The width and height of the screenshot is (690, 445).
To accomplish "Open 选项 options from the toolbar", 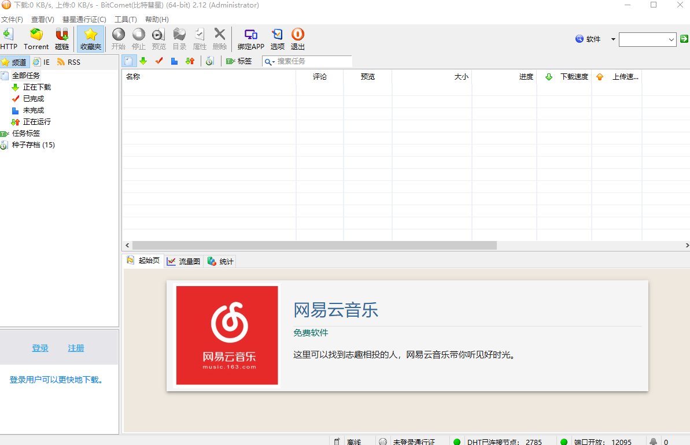I will tap(277, 39).
